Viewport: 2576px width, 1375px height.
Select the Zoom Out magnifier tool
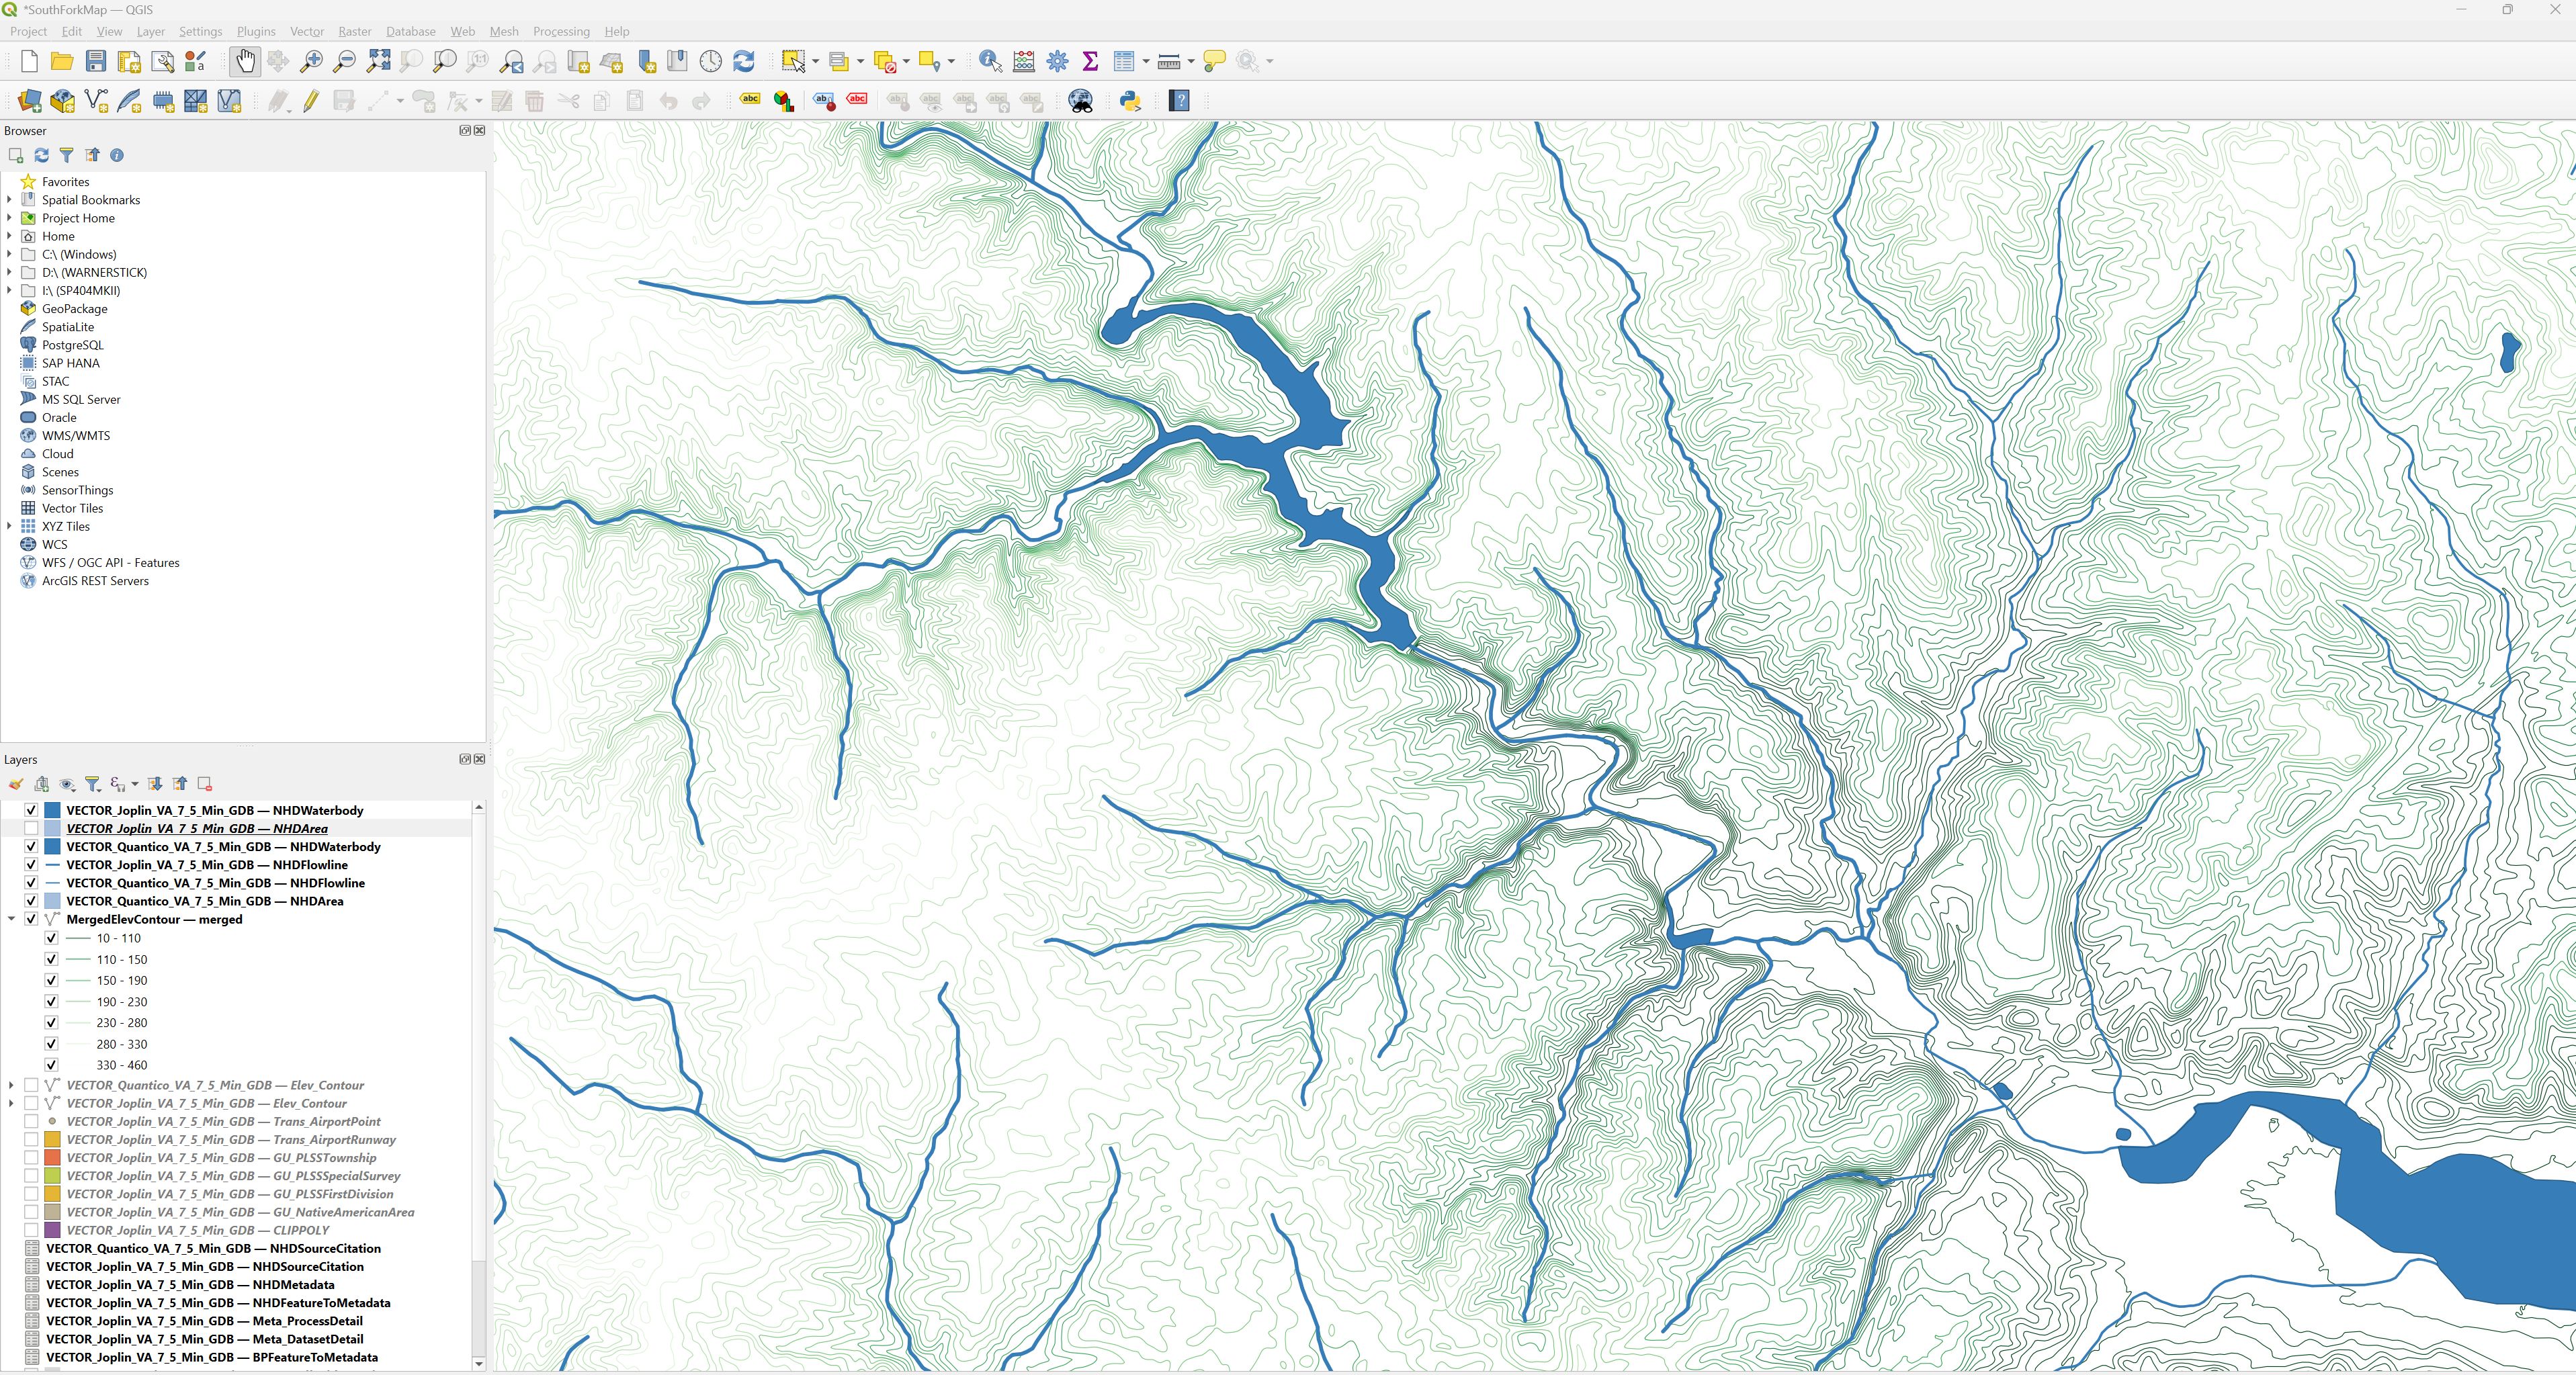pos(344,62)
